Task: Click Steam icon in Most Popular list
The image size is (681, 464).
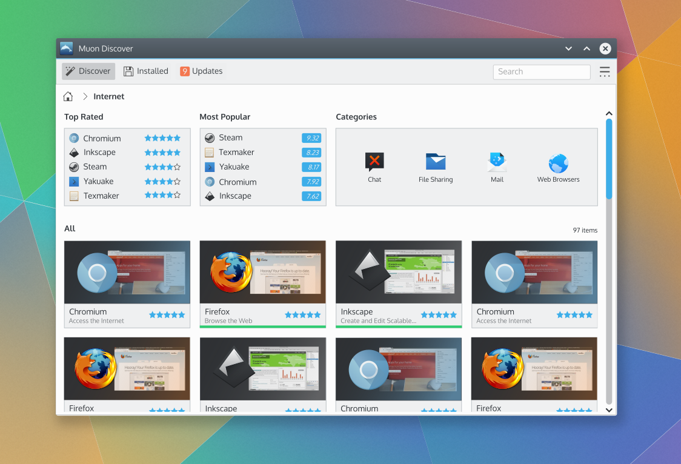Action: (x=210, y=138)
